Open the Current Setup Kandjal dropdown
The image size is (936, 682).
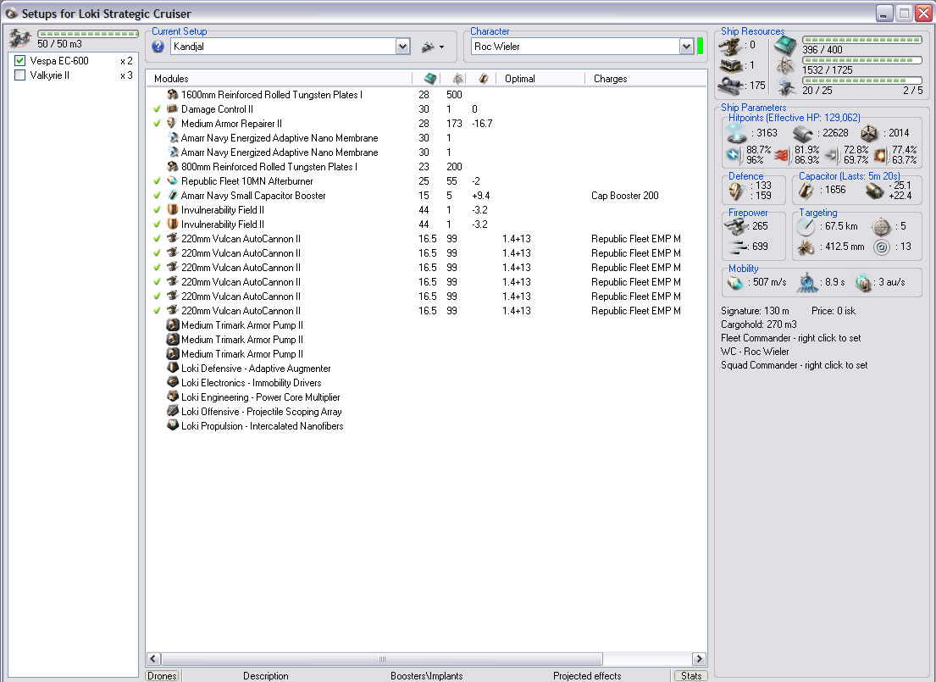click(403, 47)
